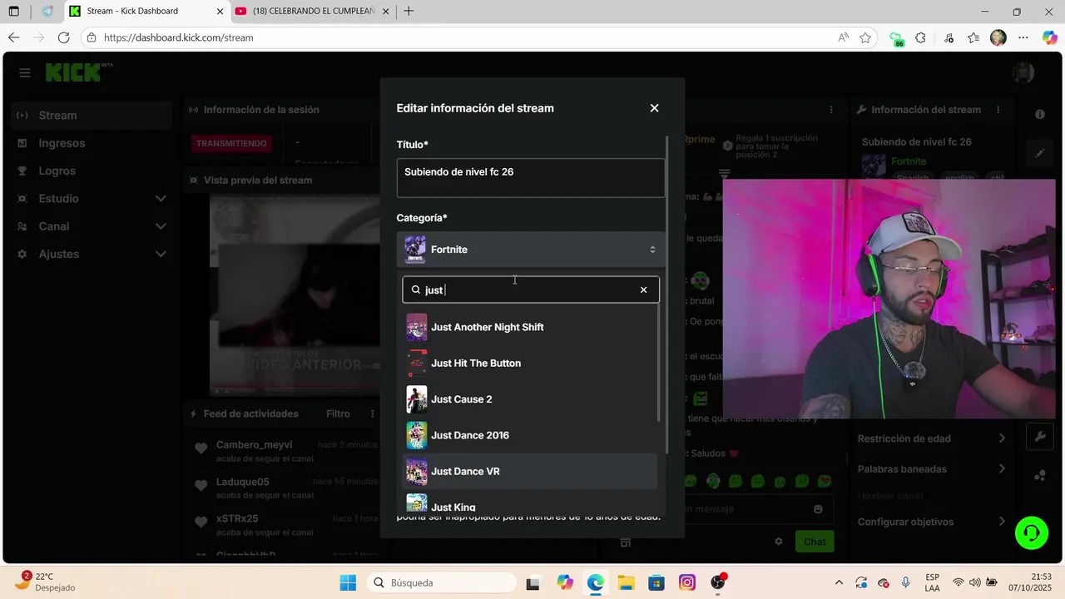Select Just Hit The Button category

point(530,364)
